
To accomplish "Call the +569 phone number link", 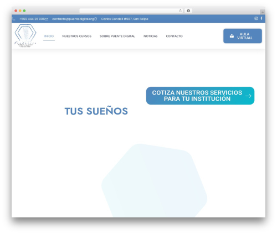I will [x=32, y=19].
